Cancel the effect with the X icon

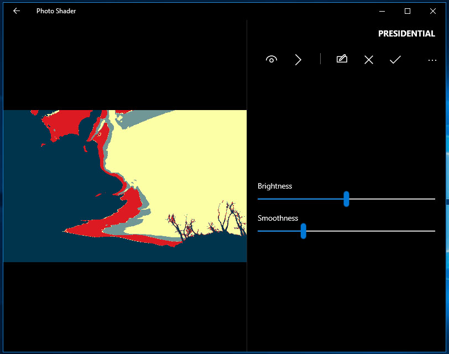[x=368, y=60]
